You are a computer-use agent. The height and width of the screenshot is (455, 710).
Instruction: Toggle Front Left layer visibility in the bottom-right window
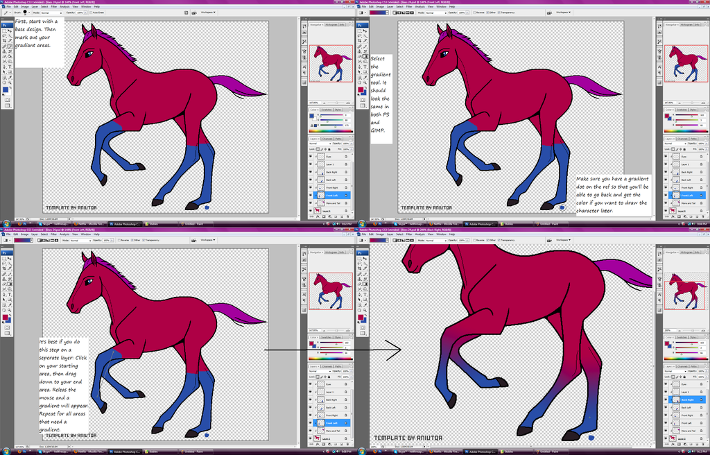coord(666,423)
